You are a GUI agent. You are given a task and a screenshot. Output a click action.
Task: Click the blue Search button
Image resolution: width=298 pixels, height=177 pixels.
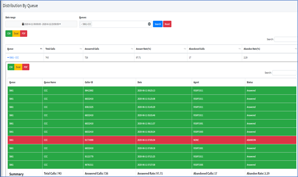(158, 24)
